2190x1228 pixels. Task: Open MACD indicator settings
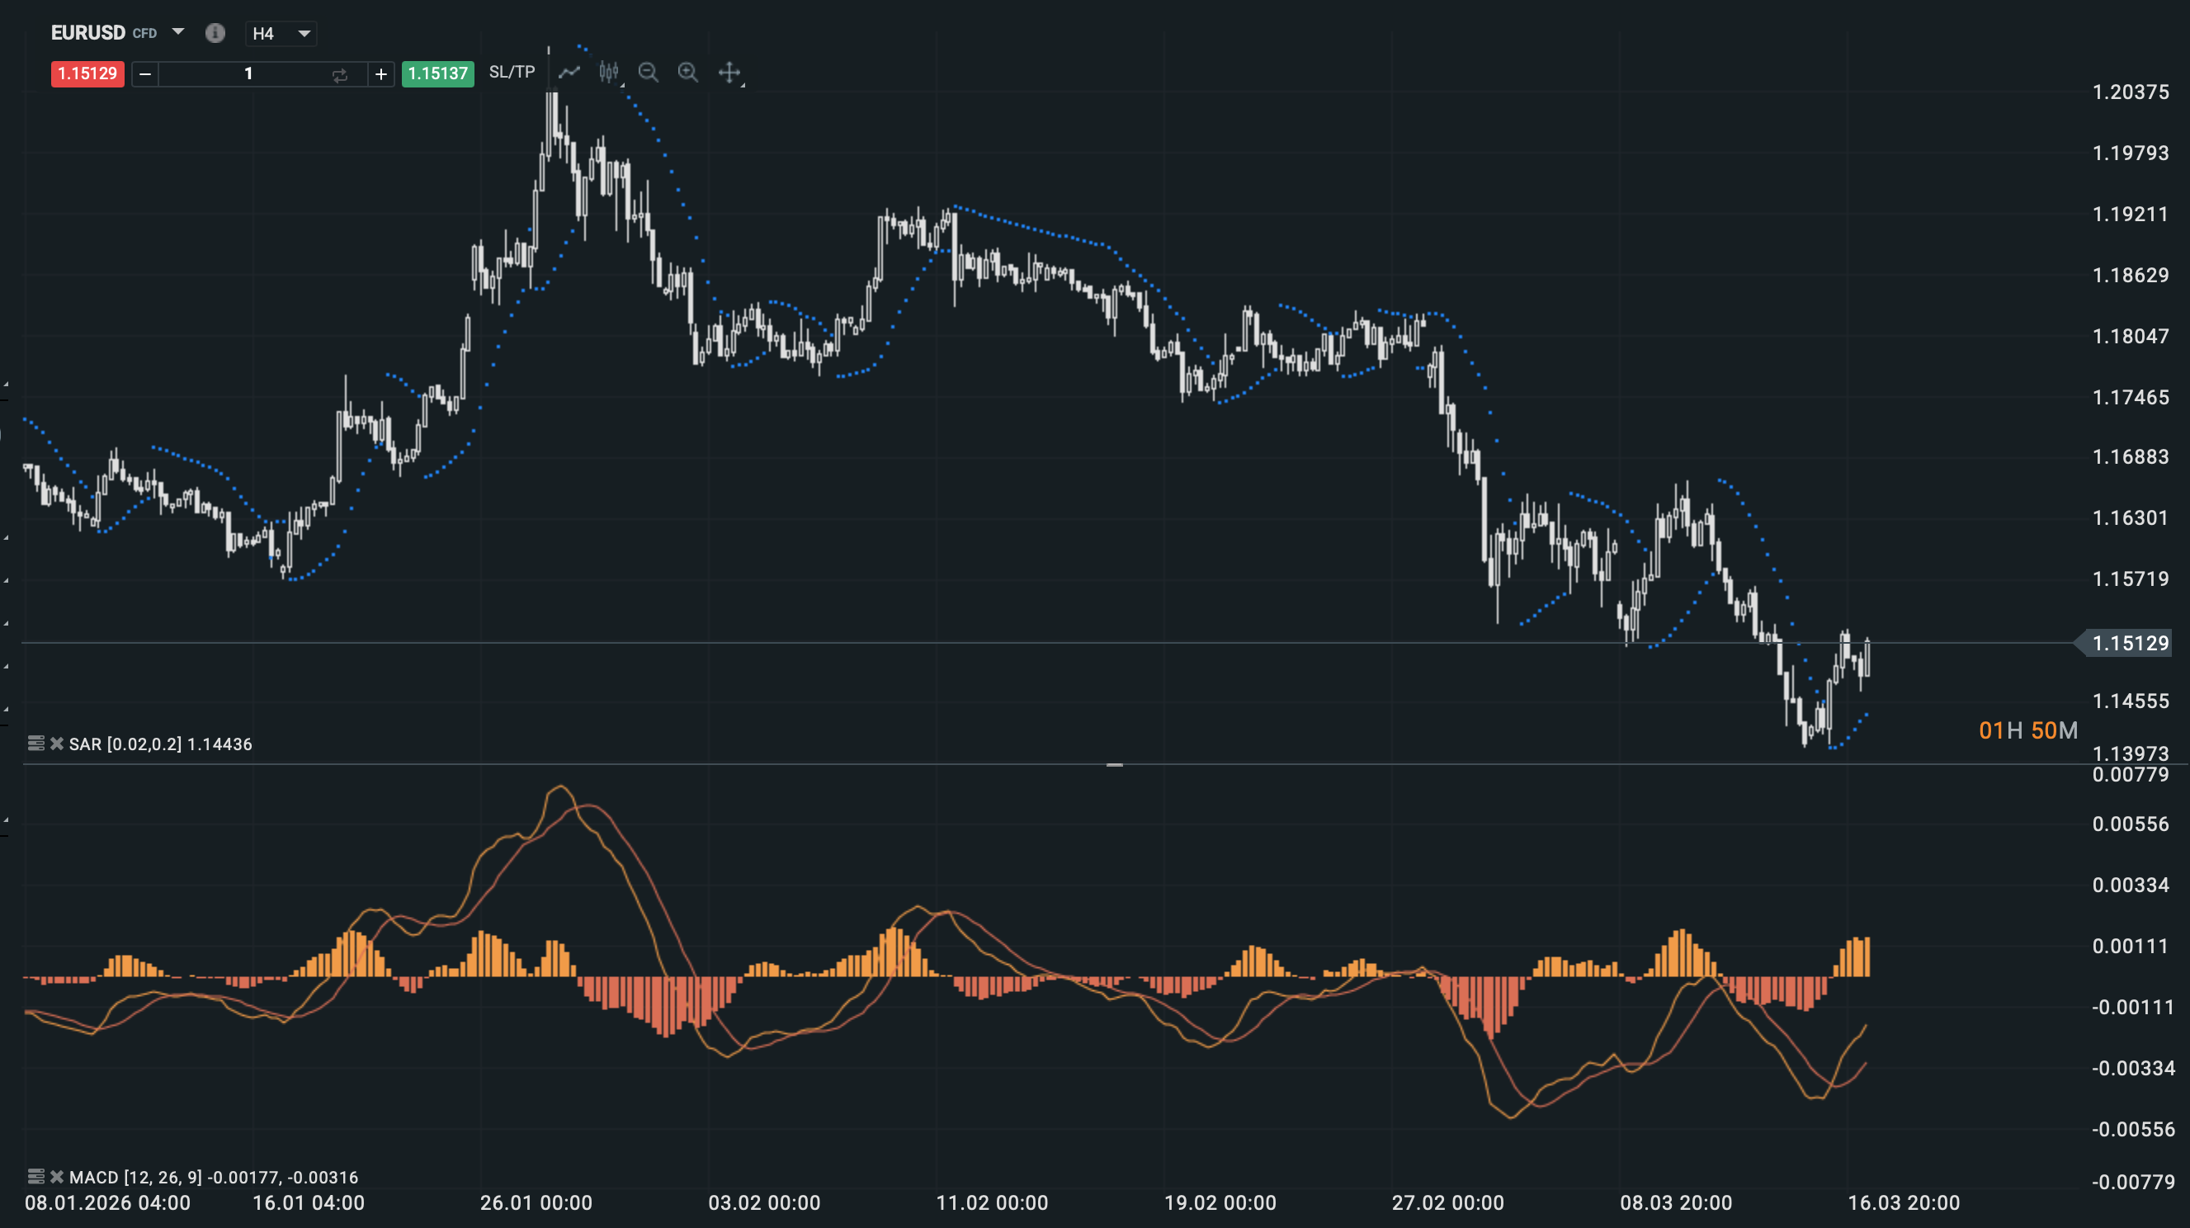tap(36, 1177)
